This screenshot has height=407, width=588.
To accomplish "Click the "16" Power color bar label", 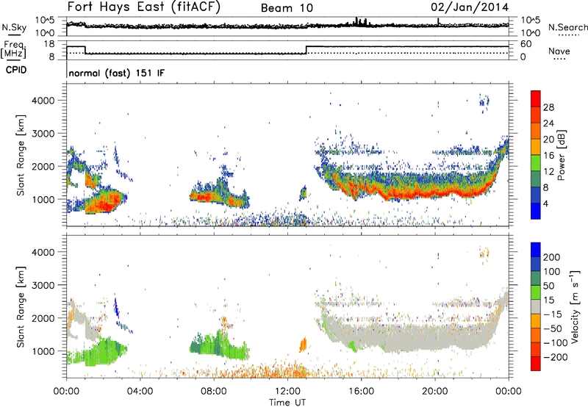I will 548,156.
